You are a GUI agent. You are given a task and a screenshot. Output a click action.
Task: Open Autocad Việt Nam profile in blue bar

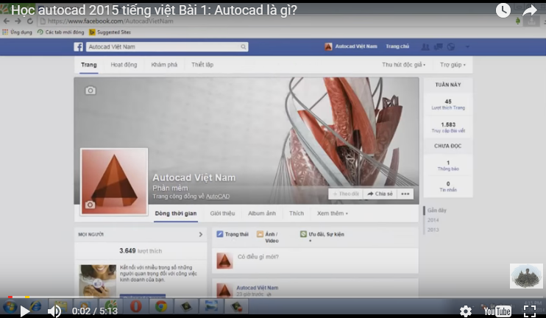[351, 46]
